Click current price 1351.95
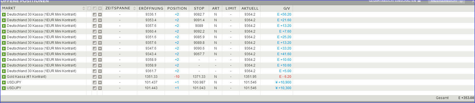This screenshot has height=103, width=475. 250,77
